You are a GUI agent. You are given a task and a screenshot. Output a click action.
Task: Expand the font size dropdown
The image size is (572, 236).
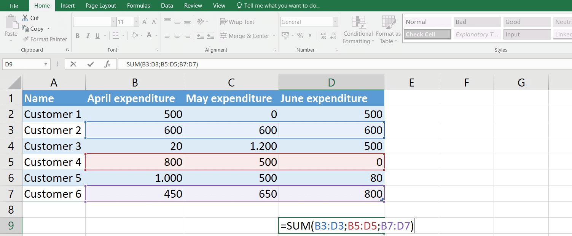click(136, 22)
